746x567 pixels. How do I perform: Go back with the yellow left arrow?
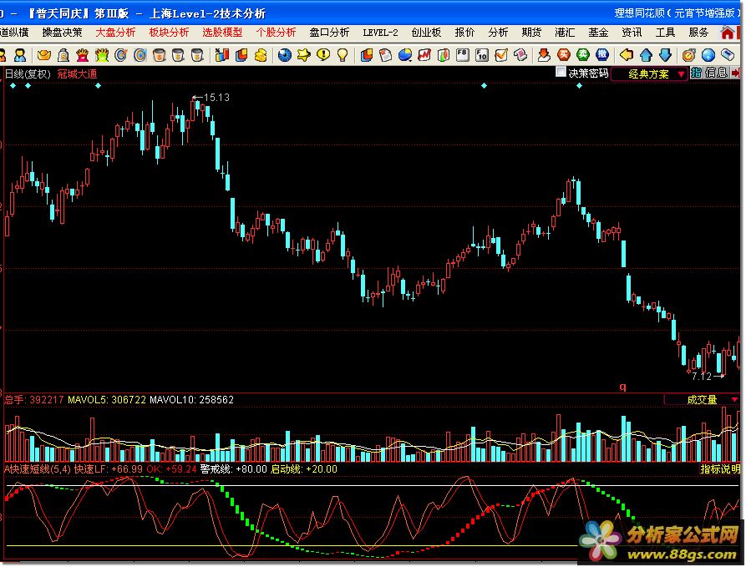[x=627, y=55]
